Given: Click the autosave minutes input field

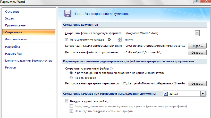Looking at the screenshot, I should [113, 40].
